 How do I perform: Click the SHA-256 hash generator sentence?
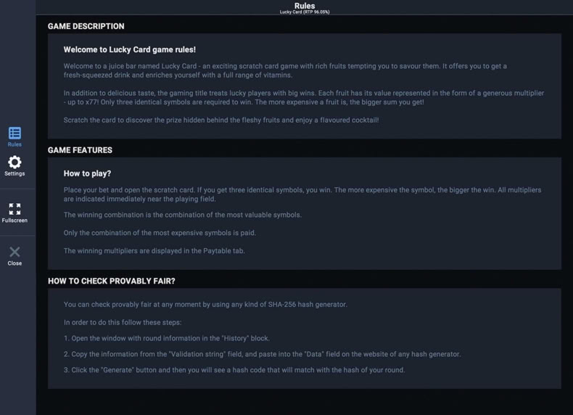[x=205, y=304]
